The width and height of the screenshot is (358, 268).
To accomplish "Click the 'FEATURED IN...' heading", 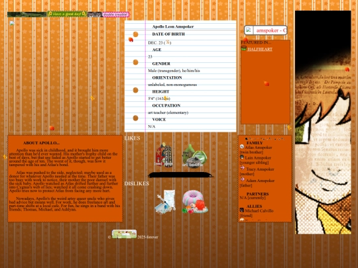I will [x=256, y=42].
